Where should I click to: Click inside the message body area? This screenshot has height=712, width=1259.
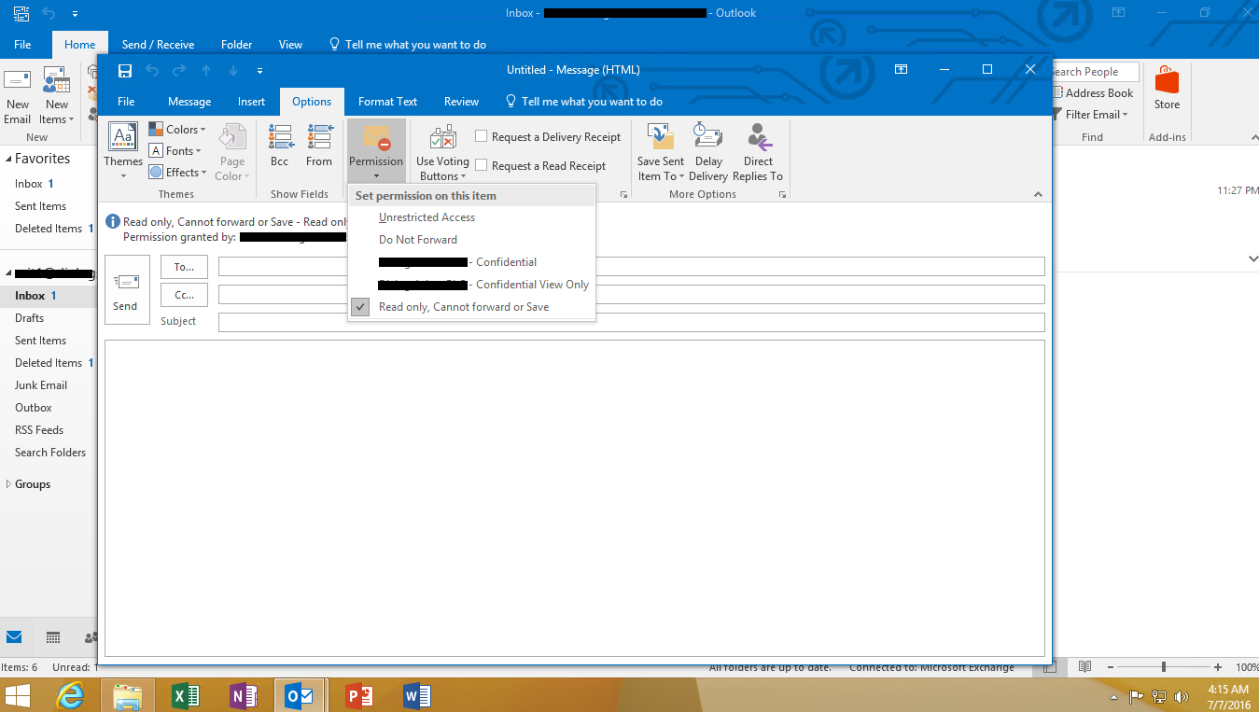pos(574,498)
